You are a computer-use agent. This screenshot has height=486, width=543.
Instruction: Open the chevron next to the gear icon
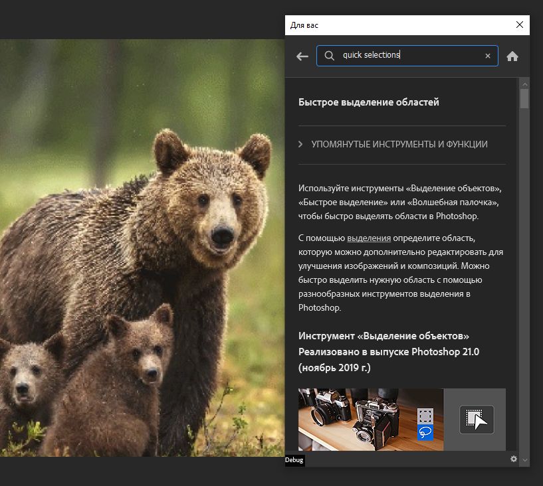pos(526,459)
